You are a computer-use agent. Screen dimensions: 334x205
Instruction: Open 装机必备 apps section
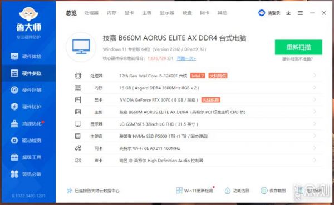26,174
